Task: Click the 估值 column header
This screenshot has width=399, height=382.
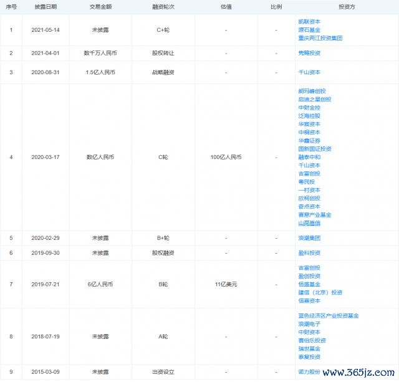Action: click(x=226, y=7)
